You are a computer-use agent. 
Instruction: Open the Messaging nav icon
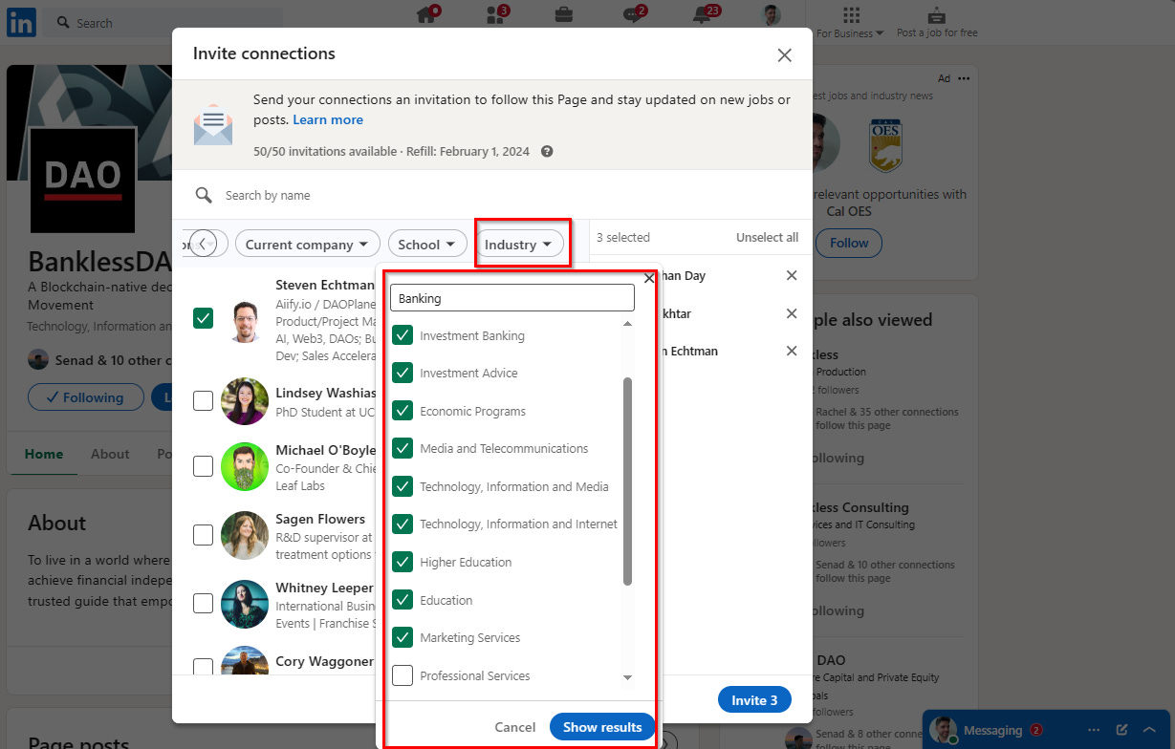(632, 15)
